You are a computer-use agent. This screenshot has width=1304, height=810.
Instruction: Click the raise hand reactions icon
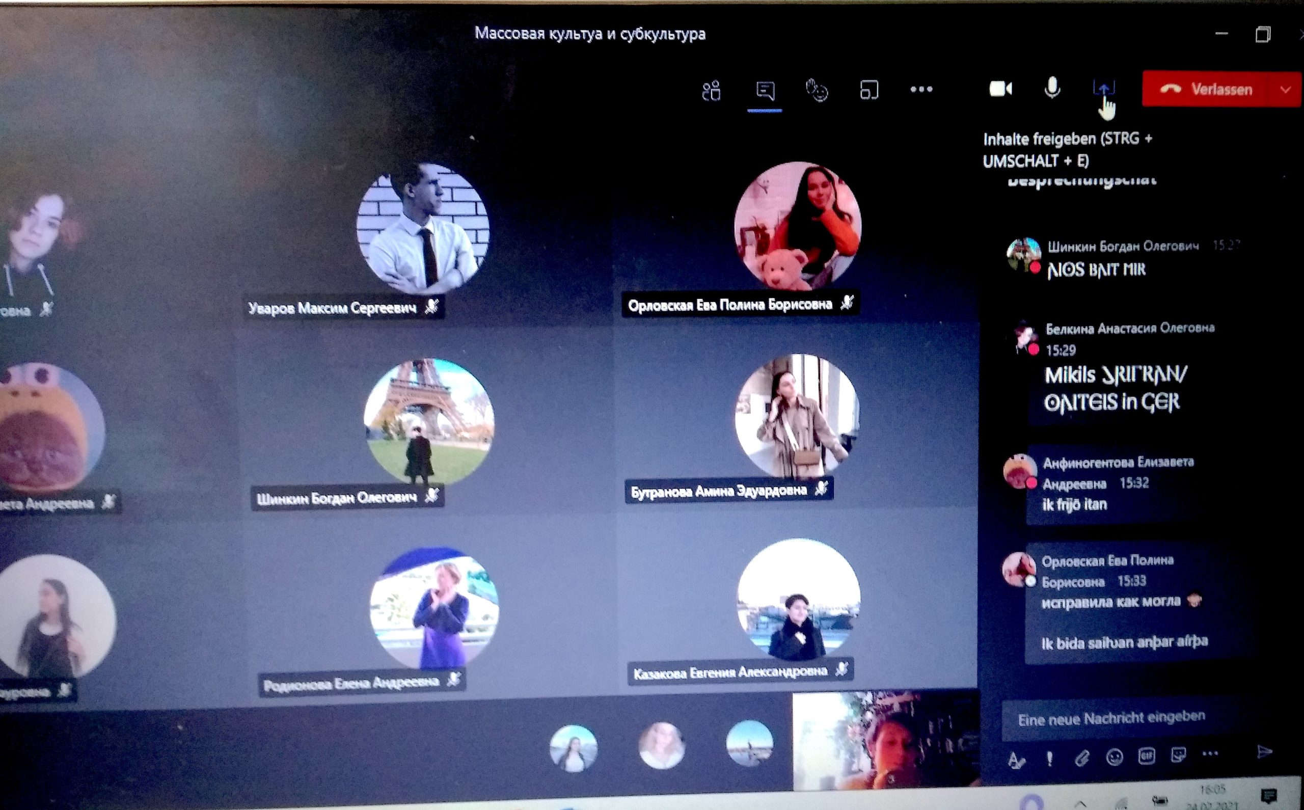pyautogui.click(x=817, y=90)
